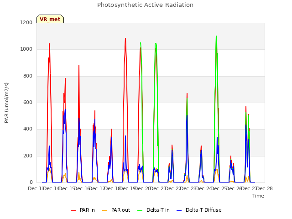Click the y-axis label PAR (umol/m2/s)
The image size is (292, 219).
[6, 103]
